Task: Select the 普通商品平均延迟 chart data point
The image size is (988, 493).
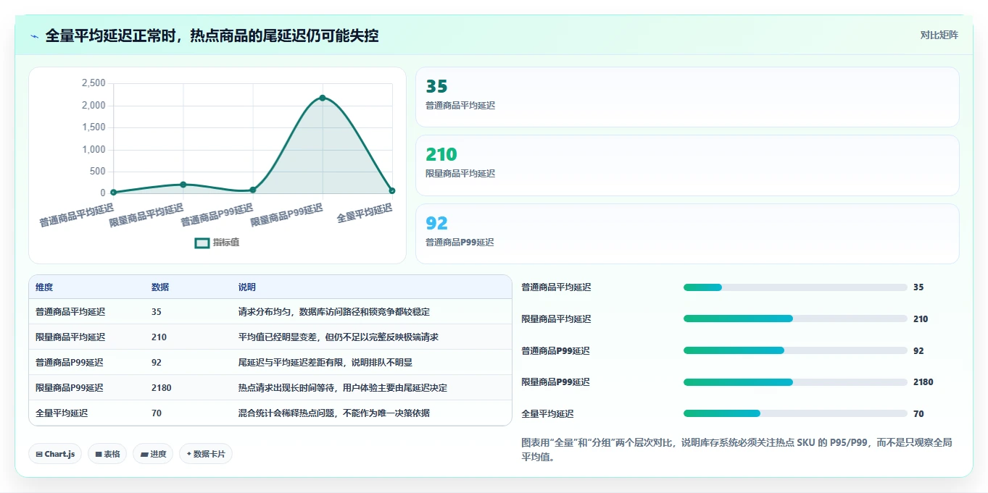Action: (x=113, y=193)
